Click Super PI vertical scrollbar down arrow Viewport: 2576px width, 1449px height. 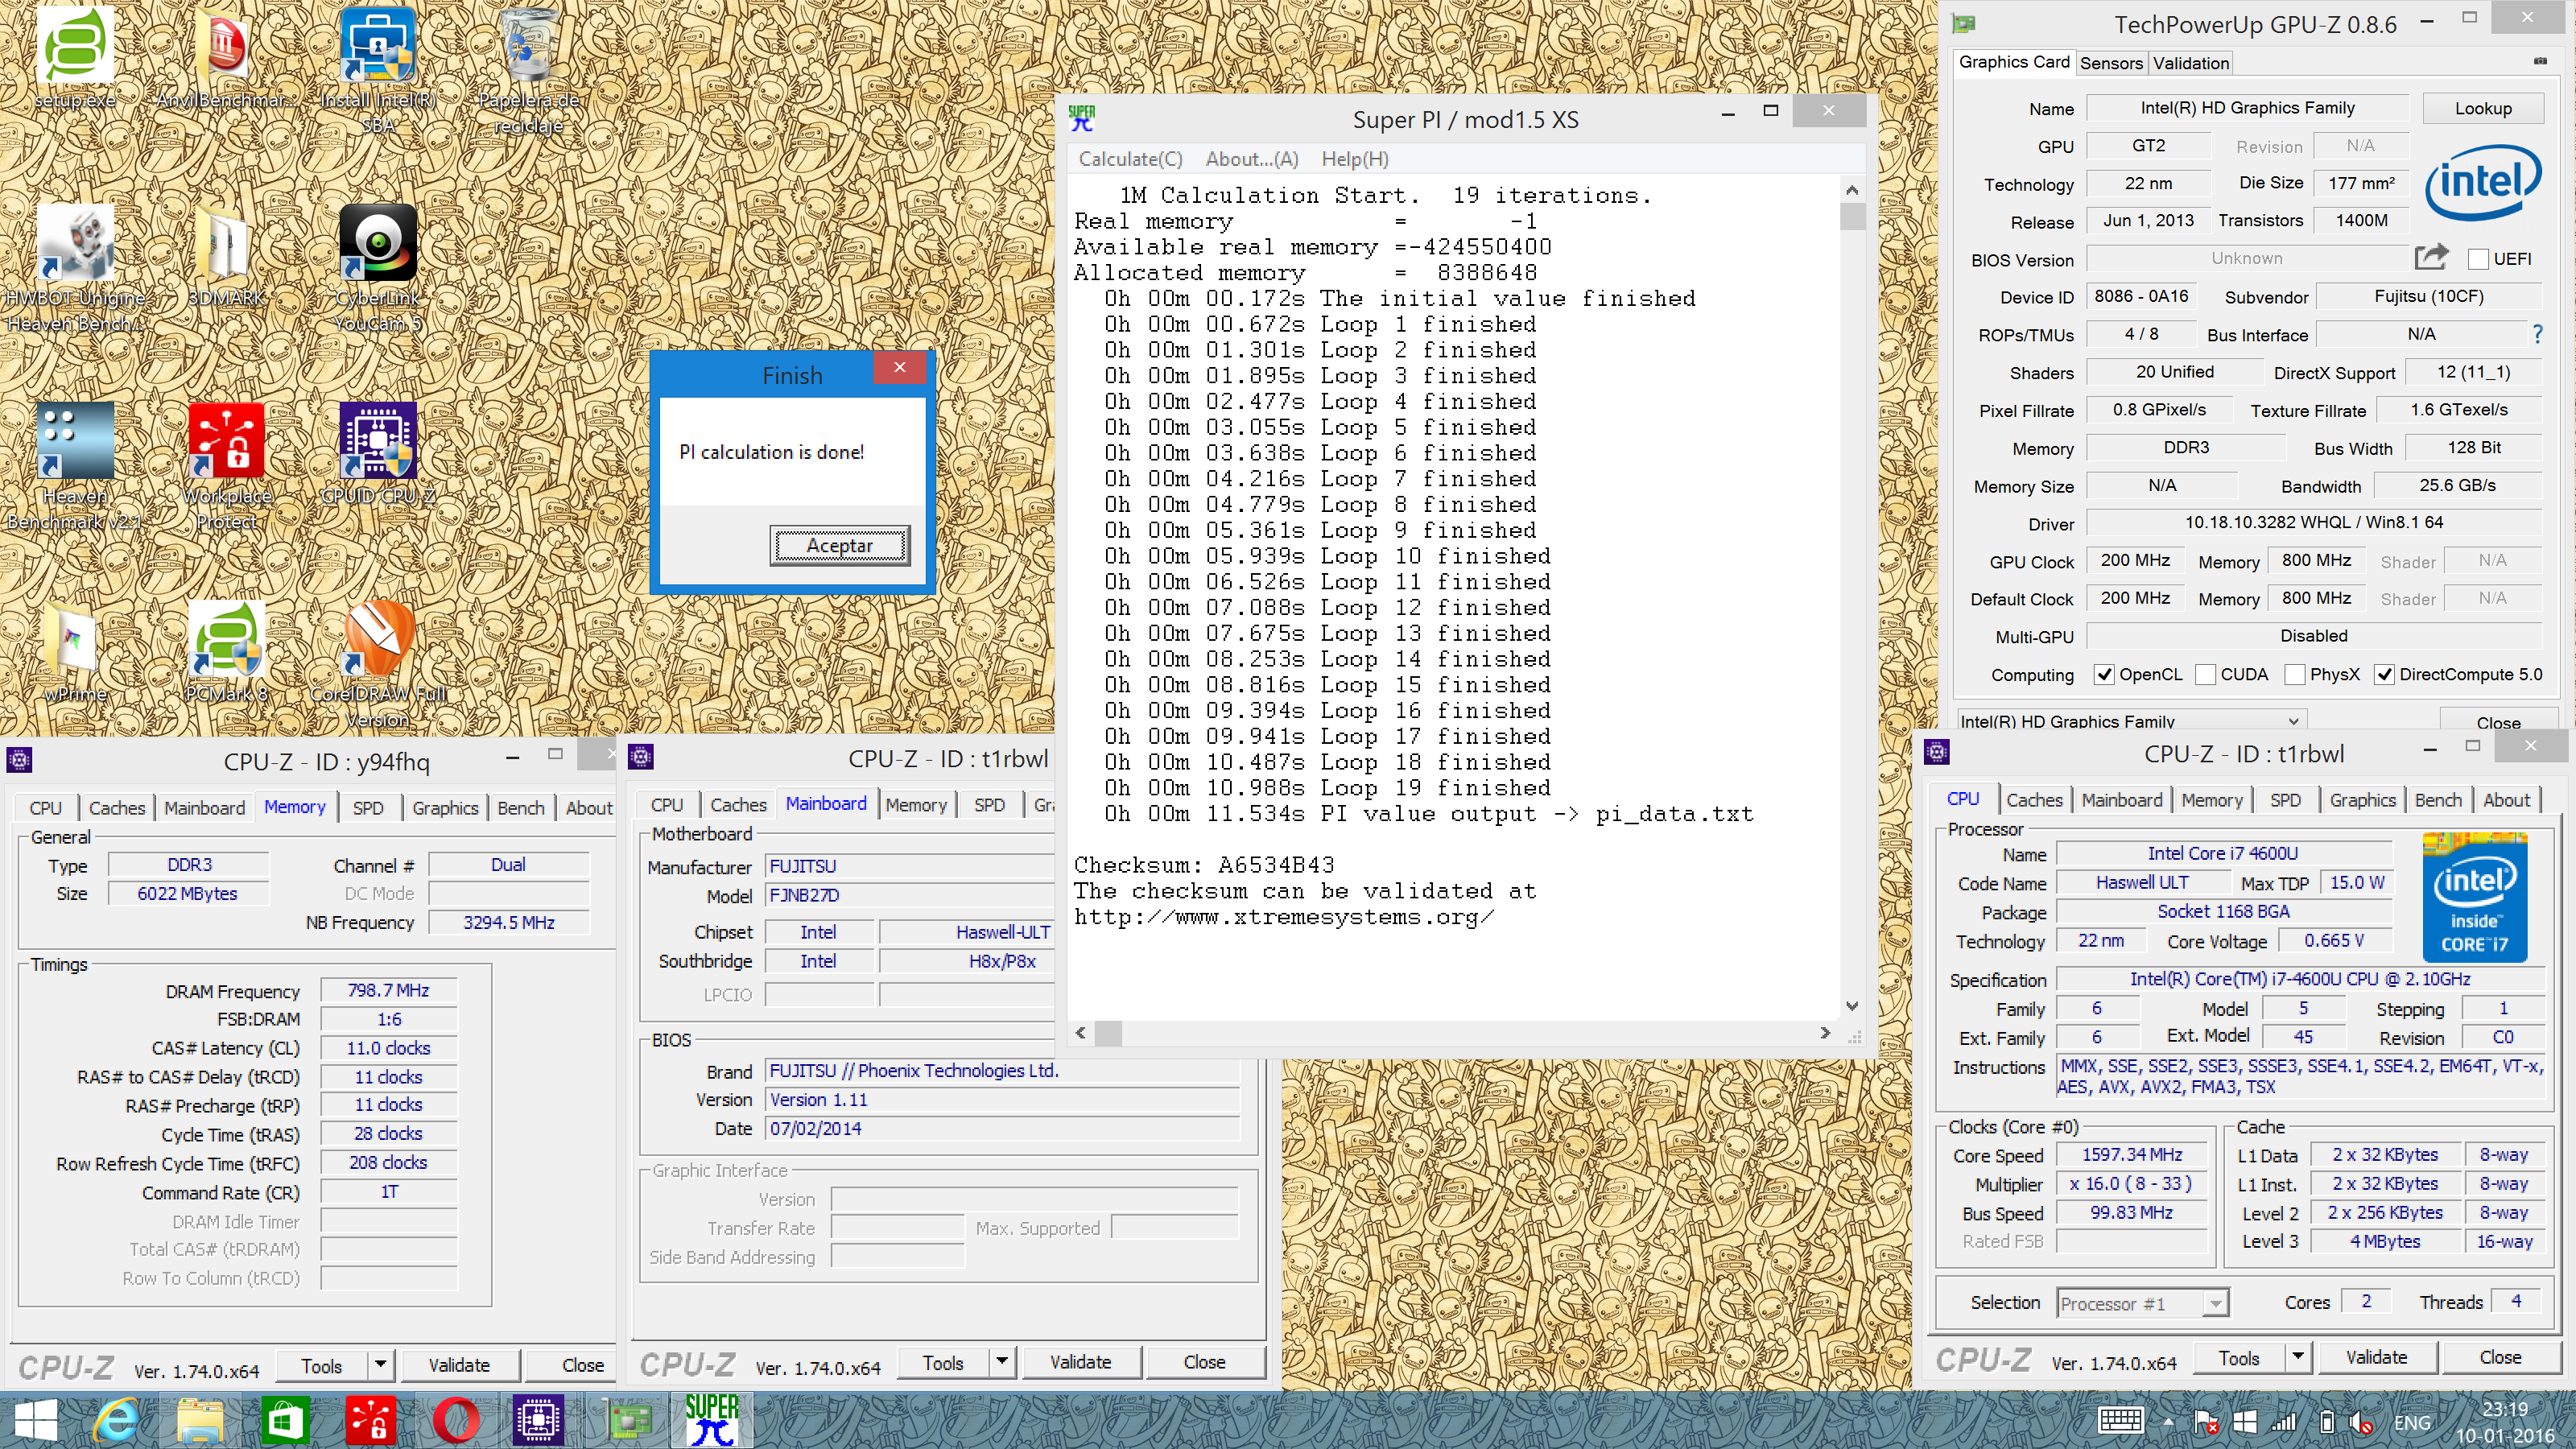pos(1852,1006)
